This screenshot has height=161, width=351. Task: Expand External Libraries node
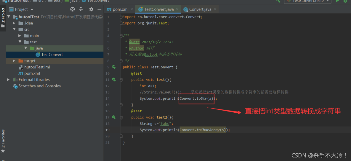(x=9, y=80)
